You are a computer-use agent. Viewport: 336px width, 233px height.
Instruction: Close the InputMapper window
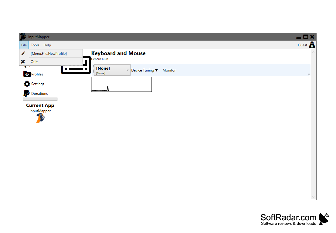click(x=312, y=37)
